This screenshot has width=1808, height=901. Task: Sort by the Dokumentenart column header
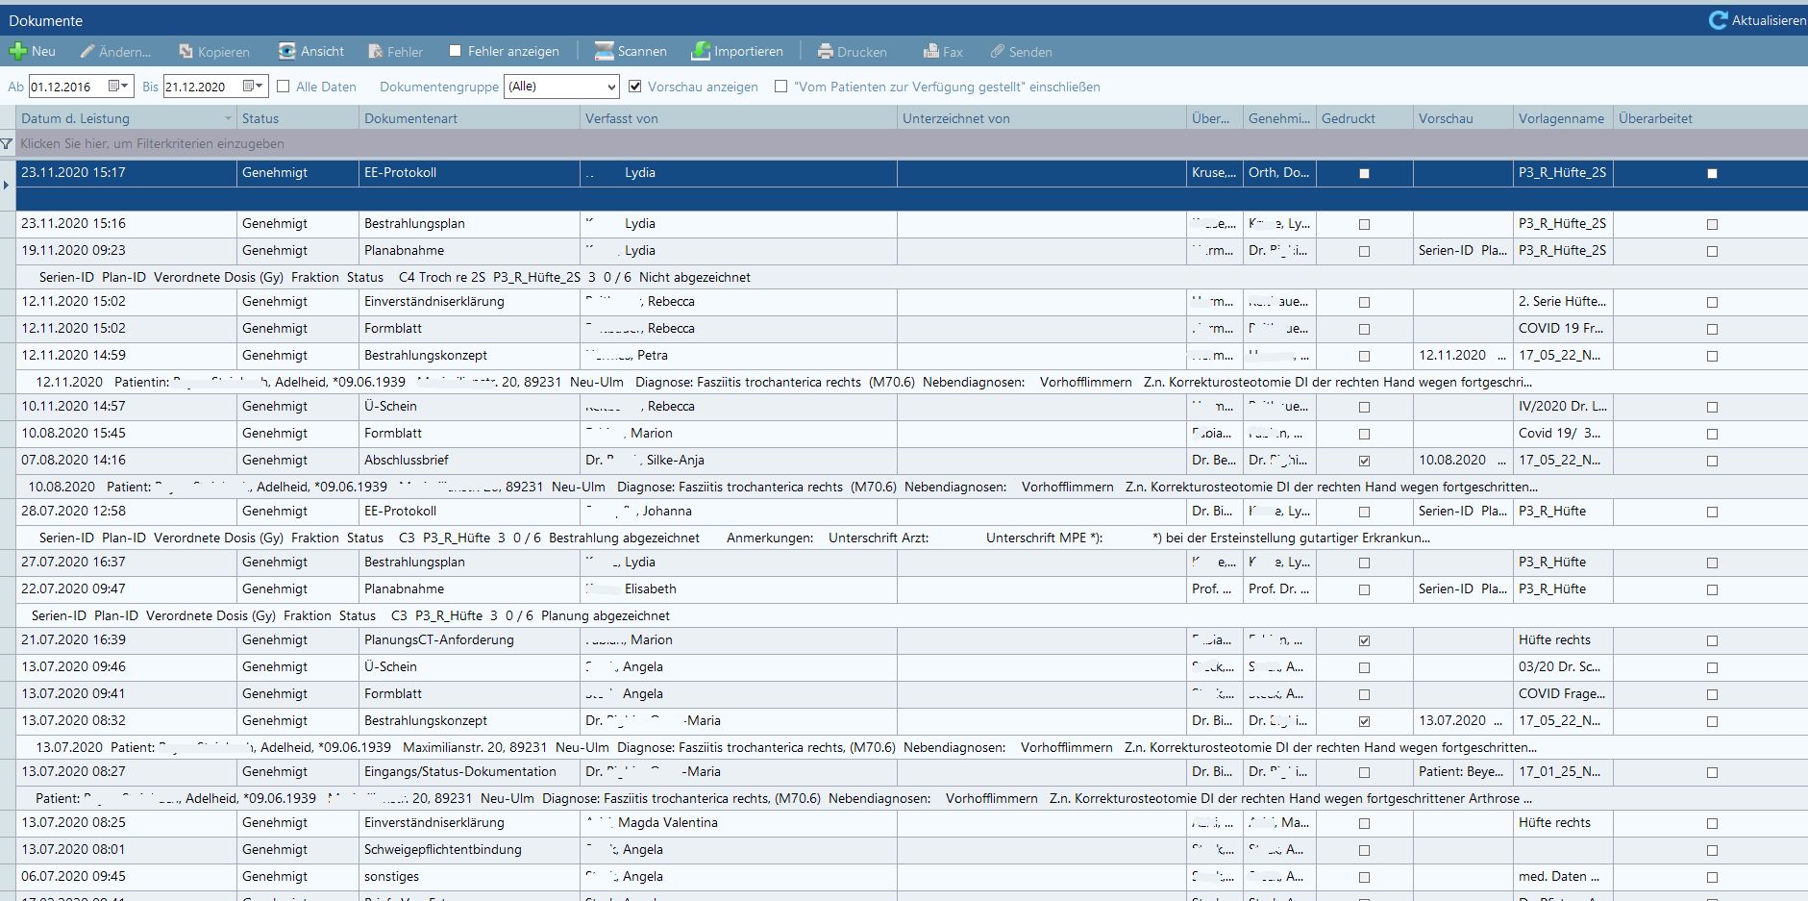point(410,118)
